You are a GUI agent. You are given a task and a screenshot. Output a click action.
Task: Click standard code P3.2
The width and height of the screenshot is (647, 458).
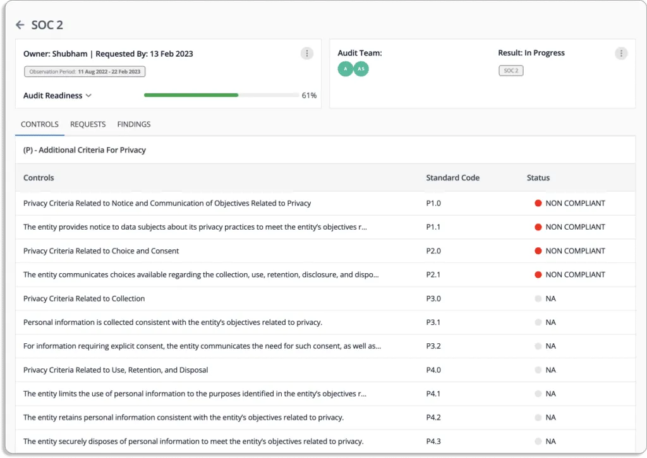[433, 346]
